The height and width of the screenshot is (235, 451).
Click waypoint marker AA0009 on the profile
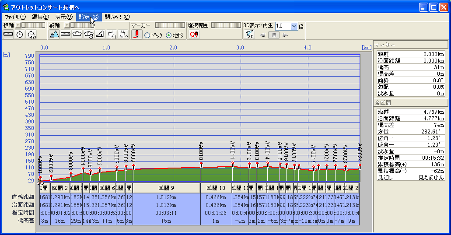133,166
